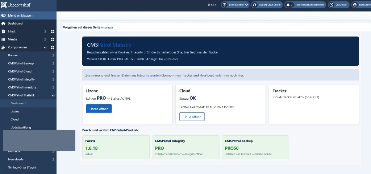Click Astroid Clear Cache button
The image size is (371, 174).
coord(267,5)
